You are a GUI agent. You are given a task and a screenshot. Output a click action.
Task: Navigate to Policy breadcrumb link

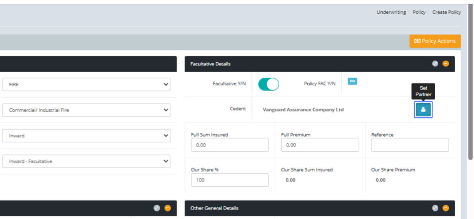pyautogui.click(x=419, y=12)
